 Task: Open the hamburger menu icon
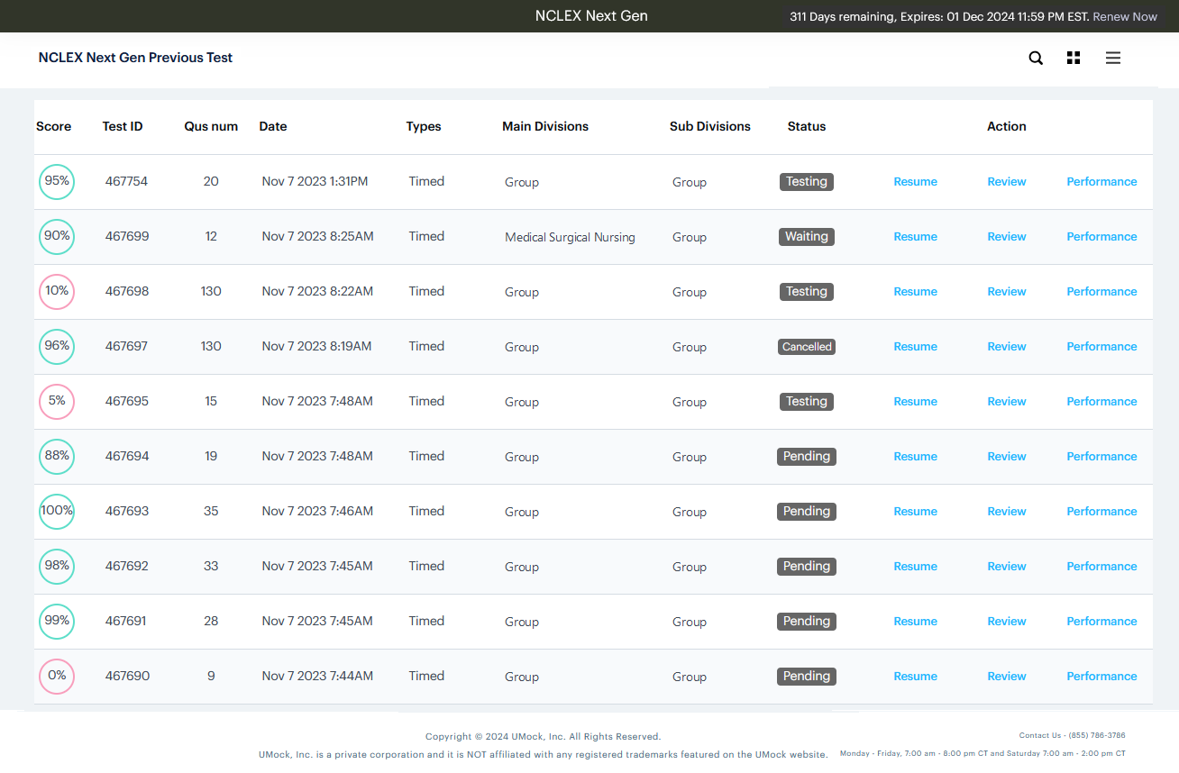[1113, 58]
